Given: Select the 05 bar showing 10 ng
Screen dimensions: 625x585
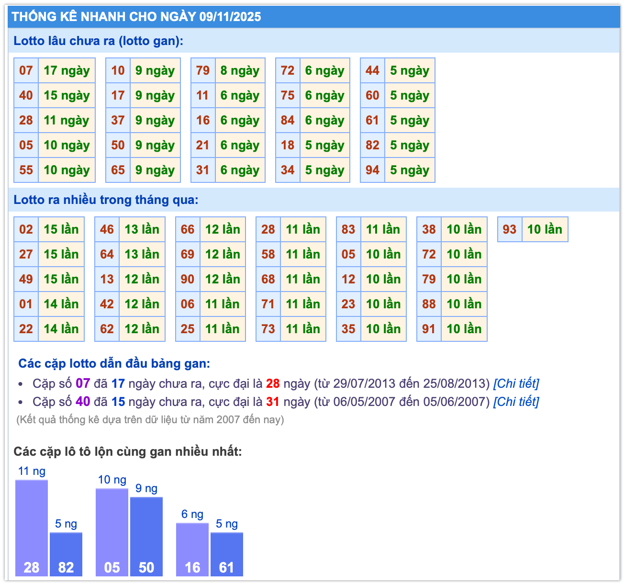Looking at the screenshot, I should tap(112, 532).
